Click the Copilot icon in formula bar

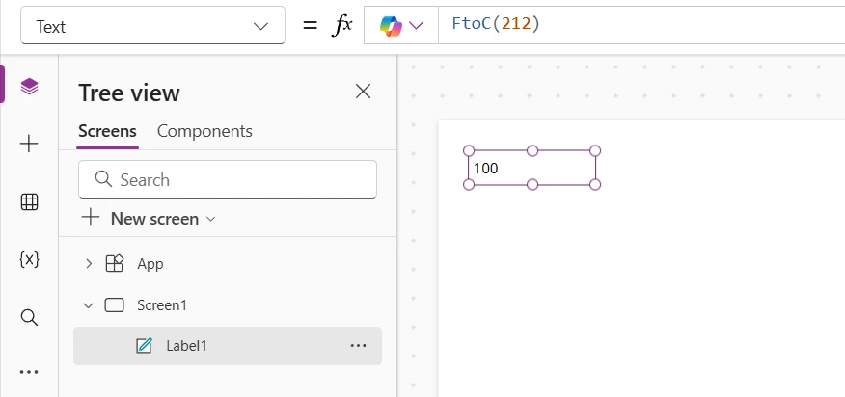[x=392, y=26]
